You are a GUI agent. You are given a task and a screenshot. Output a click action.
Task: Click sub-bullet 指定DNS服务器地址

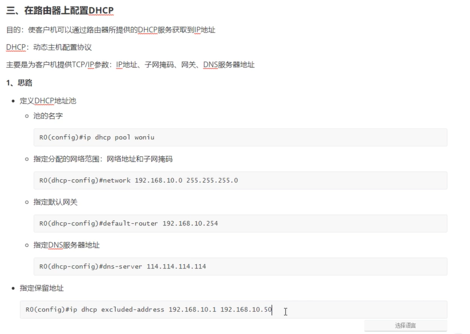(66, 245)
